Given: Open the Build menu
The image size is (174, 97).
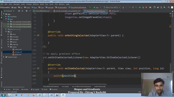Looking at the screenshot, I should pyautogui.click(x=42, y=4).
